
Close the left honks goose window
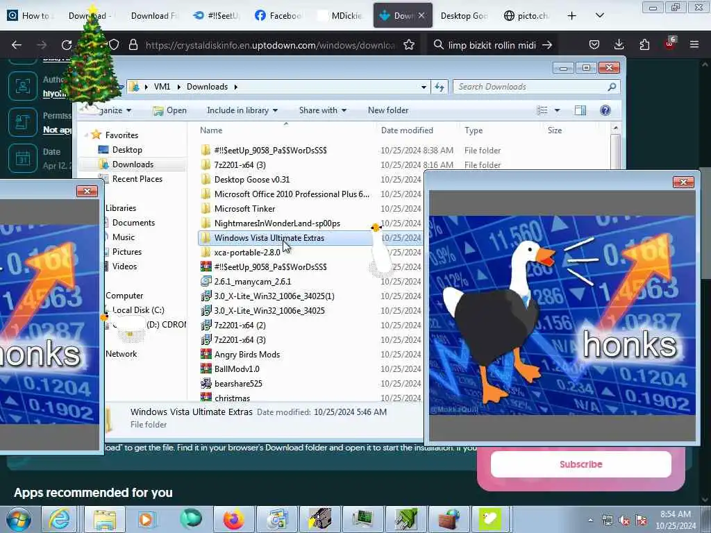click(87, 191)
